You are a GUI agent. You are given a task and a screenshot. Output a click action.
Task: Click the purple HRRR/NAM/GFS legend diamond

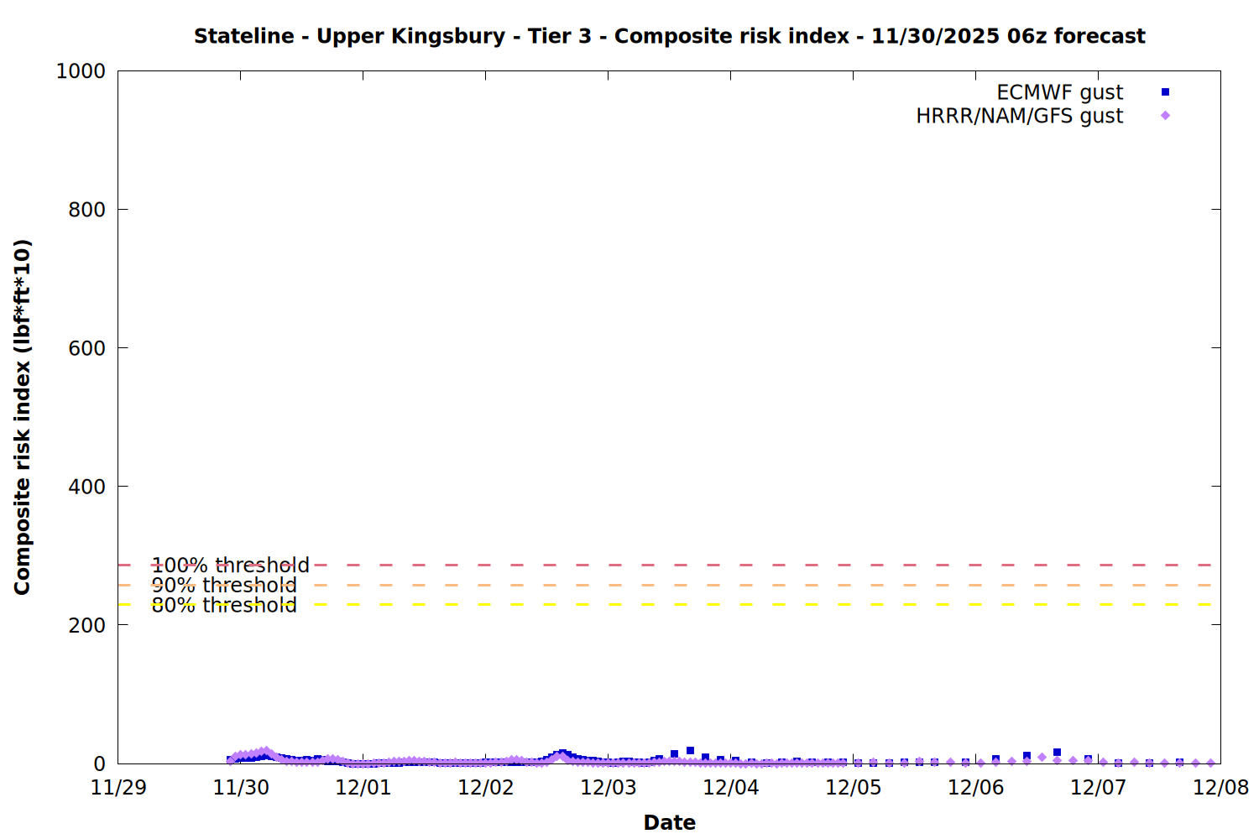coord(1165,116)
